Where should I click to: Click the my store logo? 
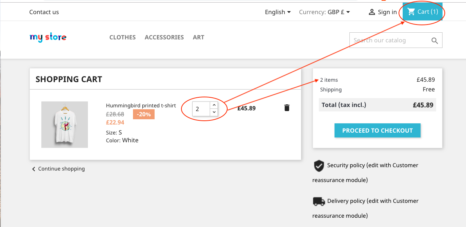coord(48,37)
